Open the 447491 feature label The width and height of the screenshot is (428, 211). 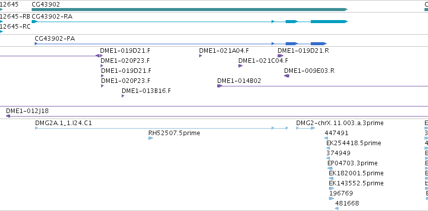[x=336, y=133]
